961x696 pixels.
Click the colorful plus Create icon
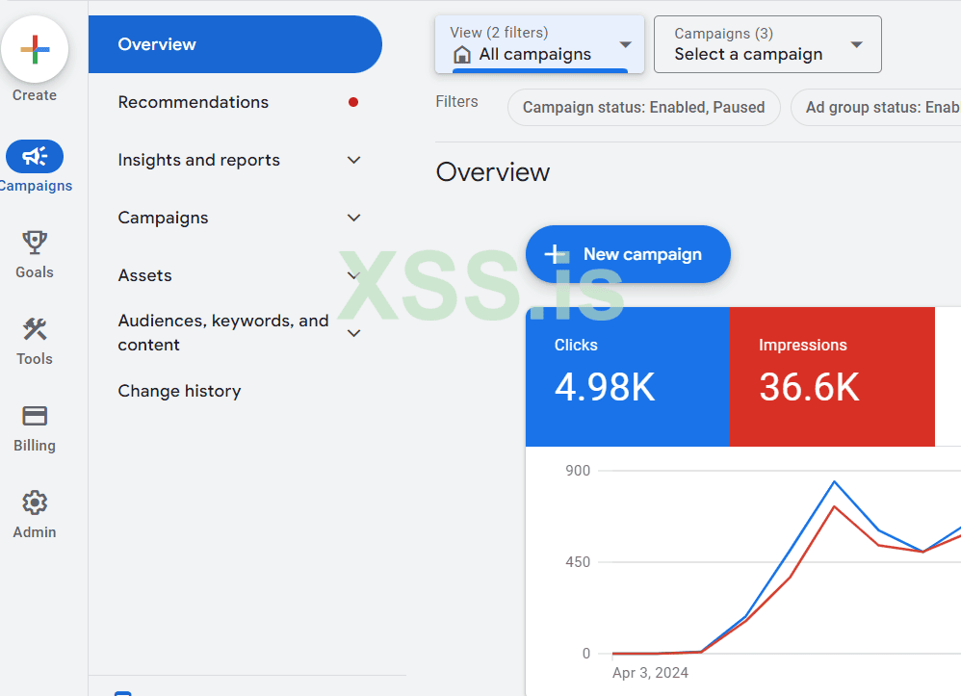[x=35, y=49]
